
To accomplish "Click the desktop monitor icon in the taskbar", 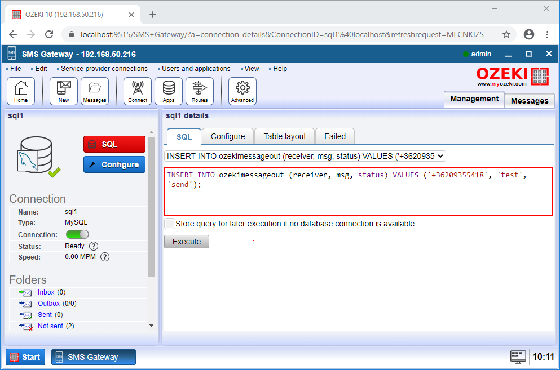I will pyautogui.click(x=518, y=357).
